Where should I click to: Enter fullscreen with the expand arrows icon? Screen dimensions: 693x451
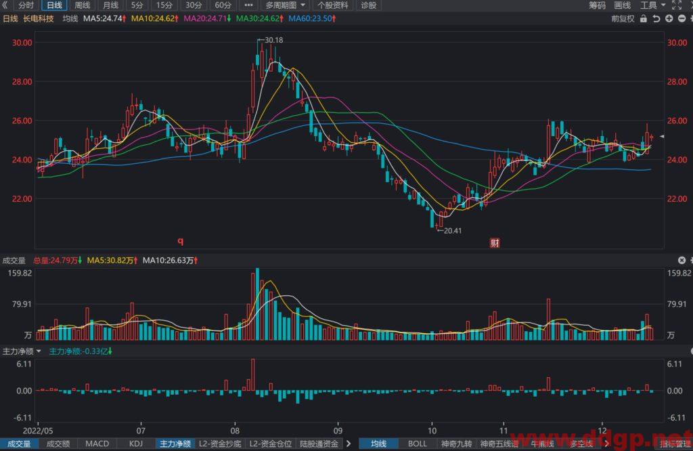677,5
